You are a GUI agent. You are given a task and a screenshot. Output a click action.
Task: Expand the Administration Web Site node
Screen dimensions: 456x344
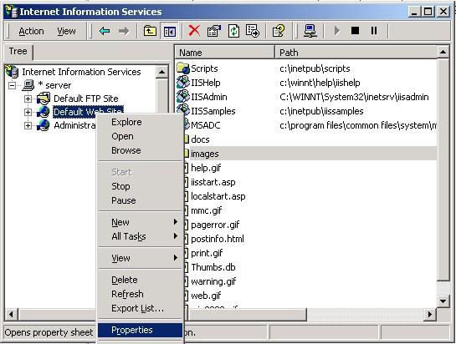(x=28, y=125)
